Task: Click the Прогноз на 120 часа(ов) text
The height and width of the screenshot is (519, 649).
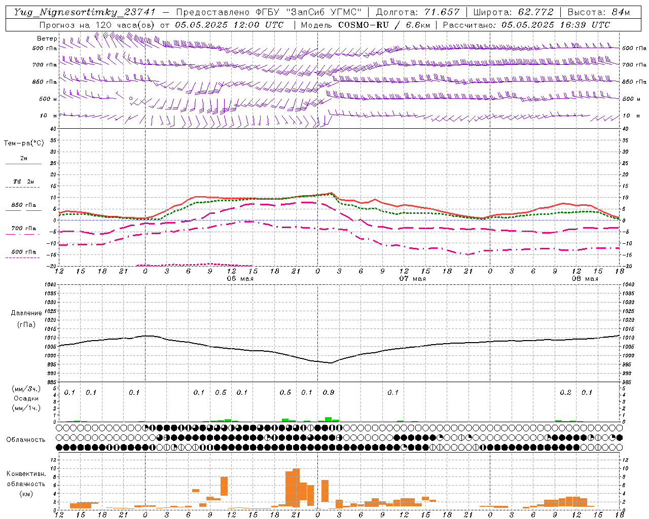Action: (x=97, y=25)
